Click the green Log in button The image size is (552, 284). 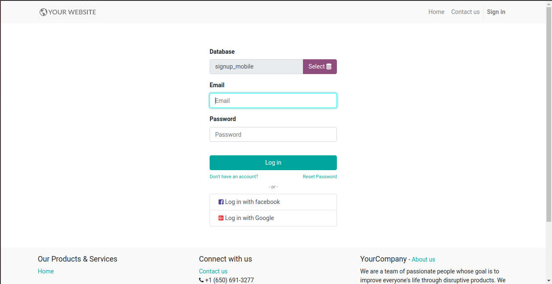click(273, 163)
